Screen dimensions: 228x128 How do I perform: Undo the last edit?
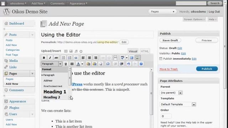129,64
